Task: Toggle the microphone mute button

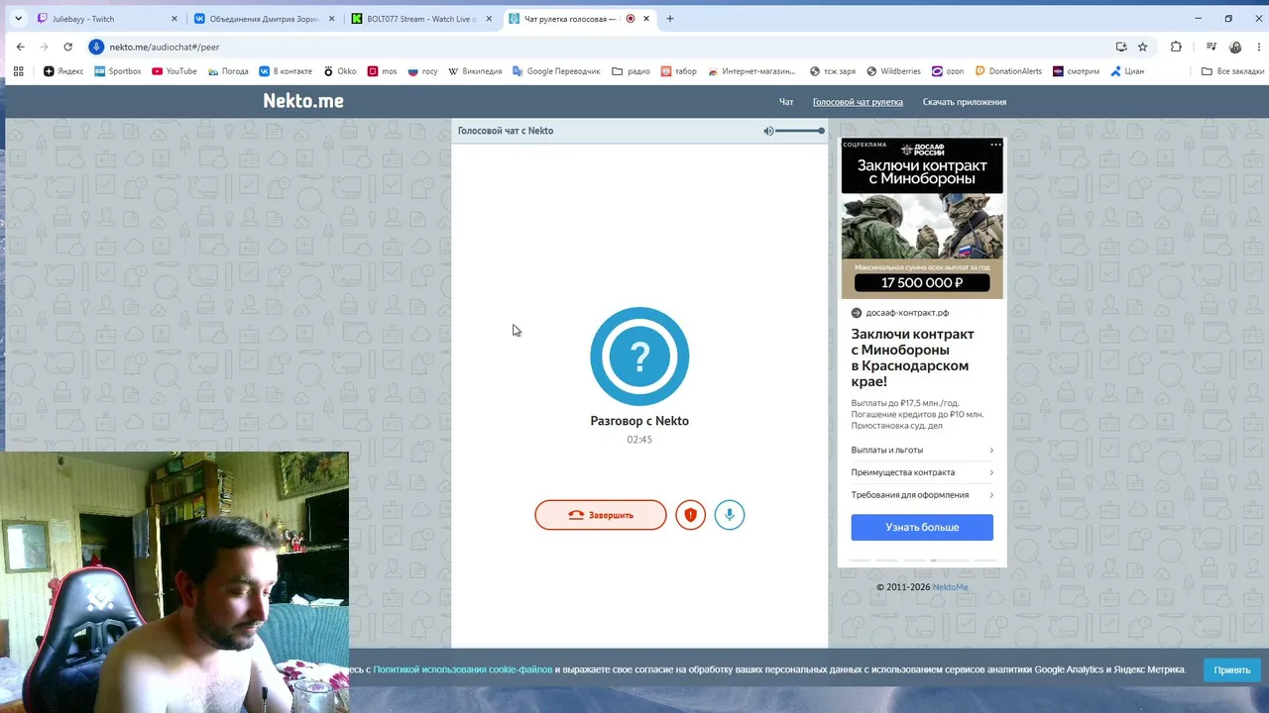Action: point(730,515)
